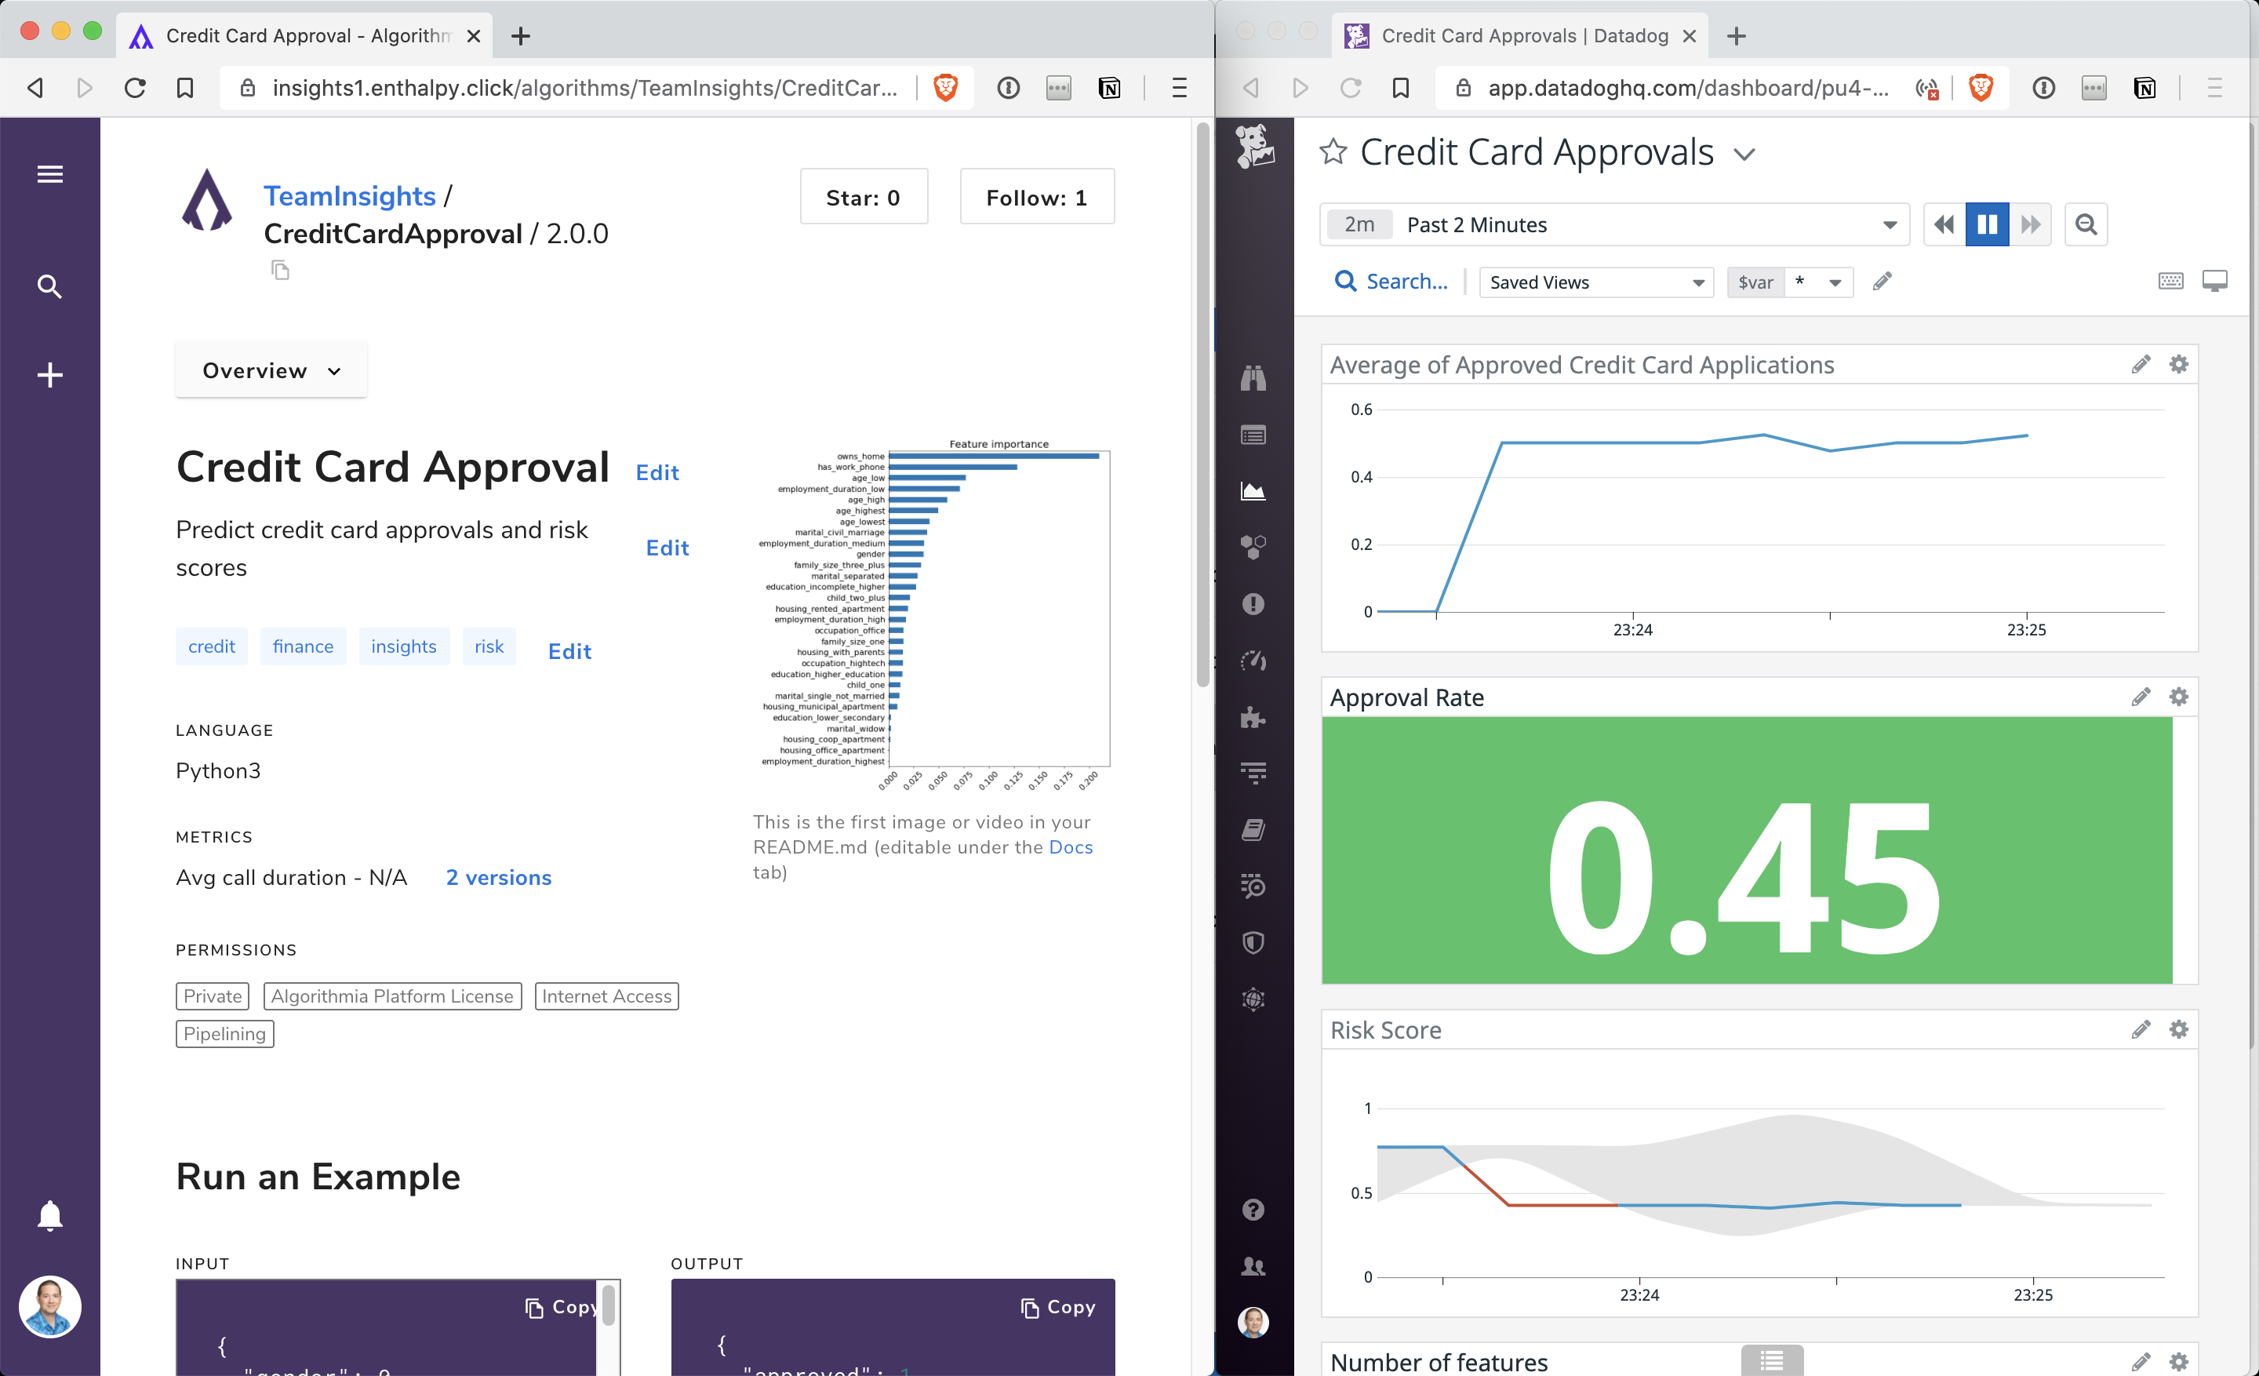Copy the OUTPUT code block
The width and height of the screenshot is (2259, 1376).
point(1059,1307)
